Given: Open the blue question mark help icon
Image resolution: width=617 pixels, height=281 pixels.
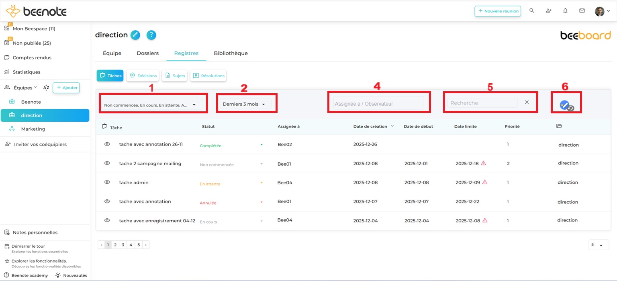Looking at the screenshot, I should (x=151, y=35).
